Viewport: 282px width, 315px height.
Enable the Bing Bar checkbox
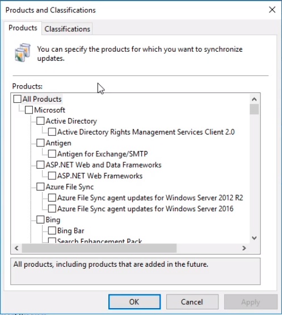52,230
